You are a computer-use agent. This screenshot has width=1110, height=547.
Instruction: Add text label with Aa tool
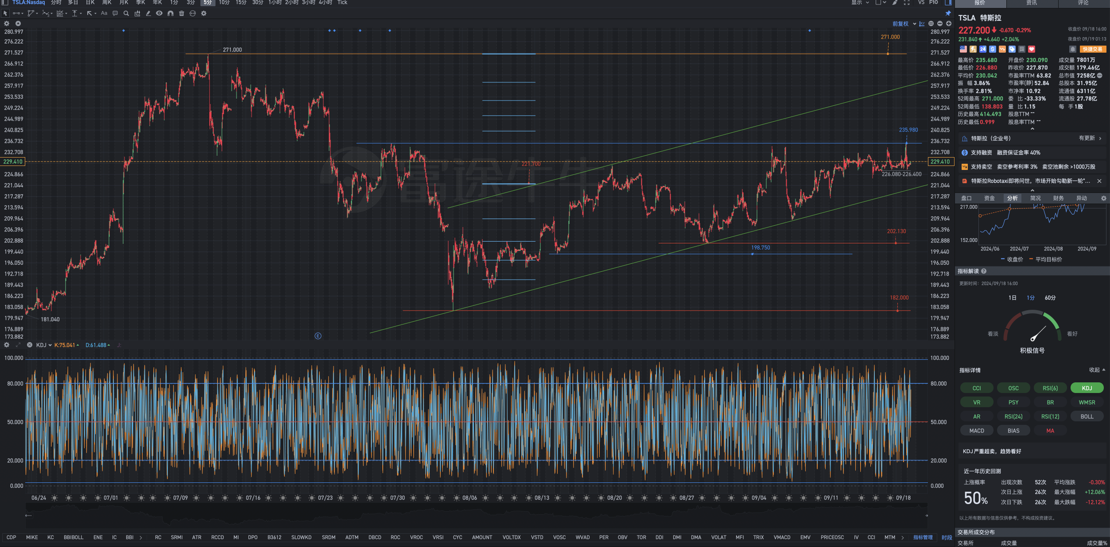tap(104, 13)
